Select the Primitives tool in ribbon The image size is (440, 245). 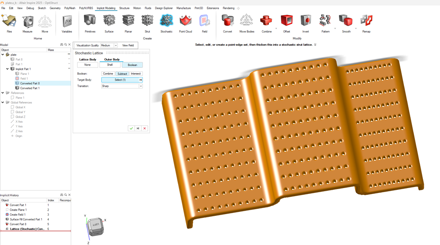point(90,23)
